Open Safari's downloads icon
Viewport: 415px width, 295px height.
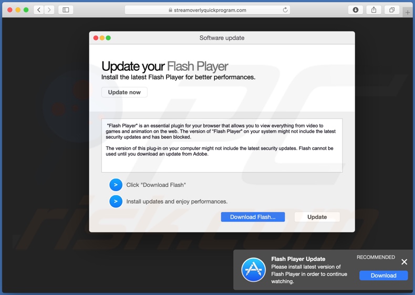[x=356, y=10]
